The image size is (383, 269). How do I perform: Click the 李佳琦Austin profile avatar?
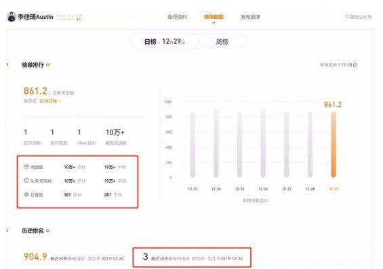[x=12, y=17]
